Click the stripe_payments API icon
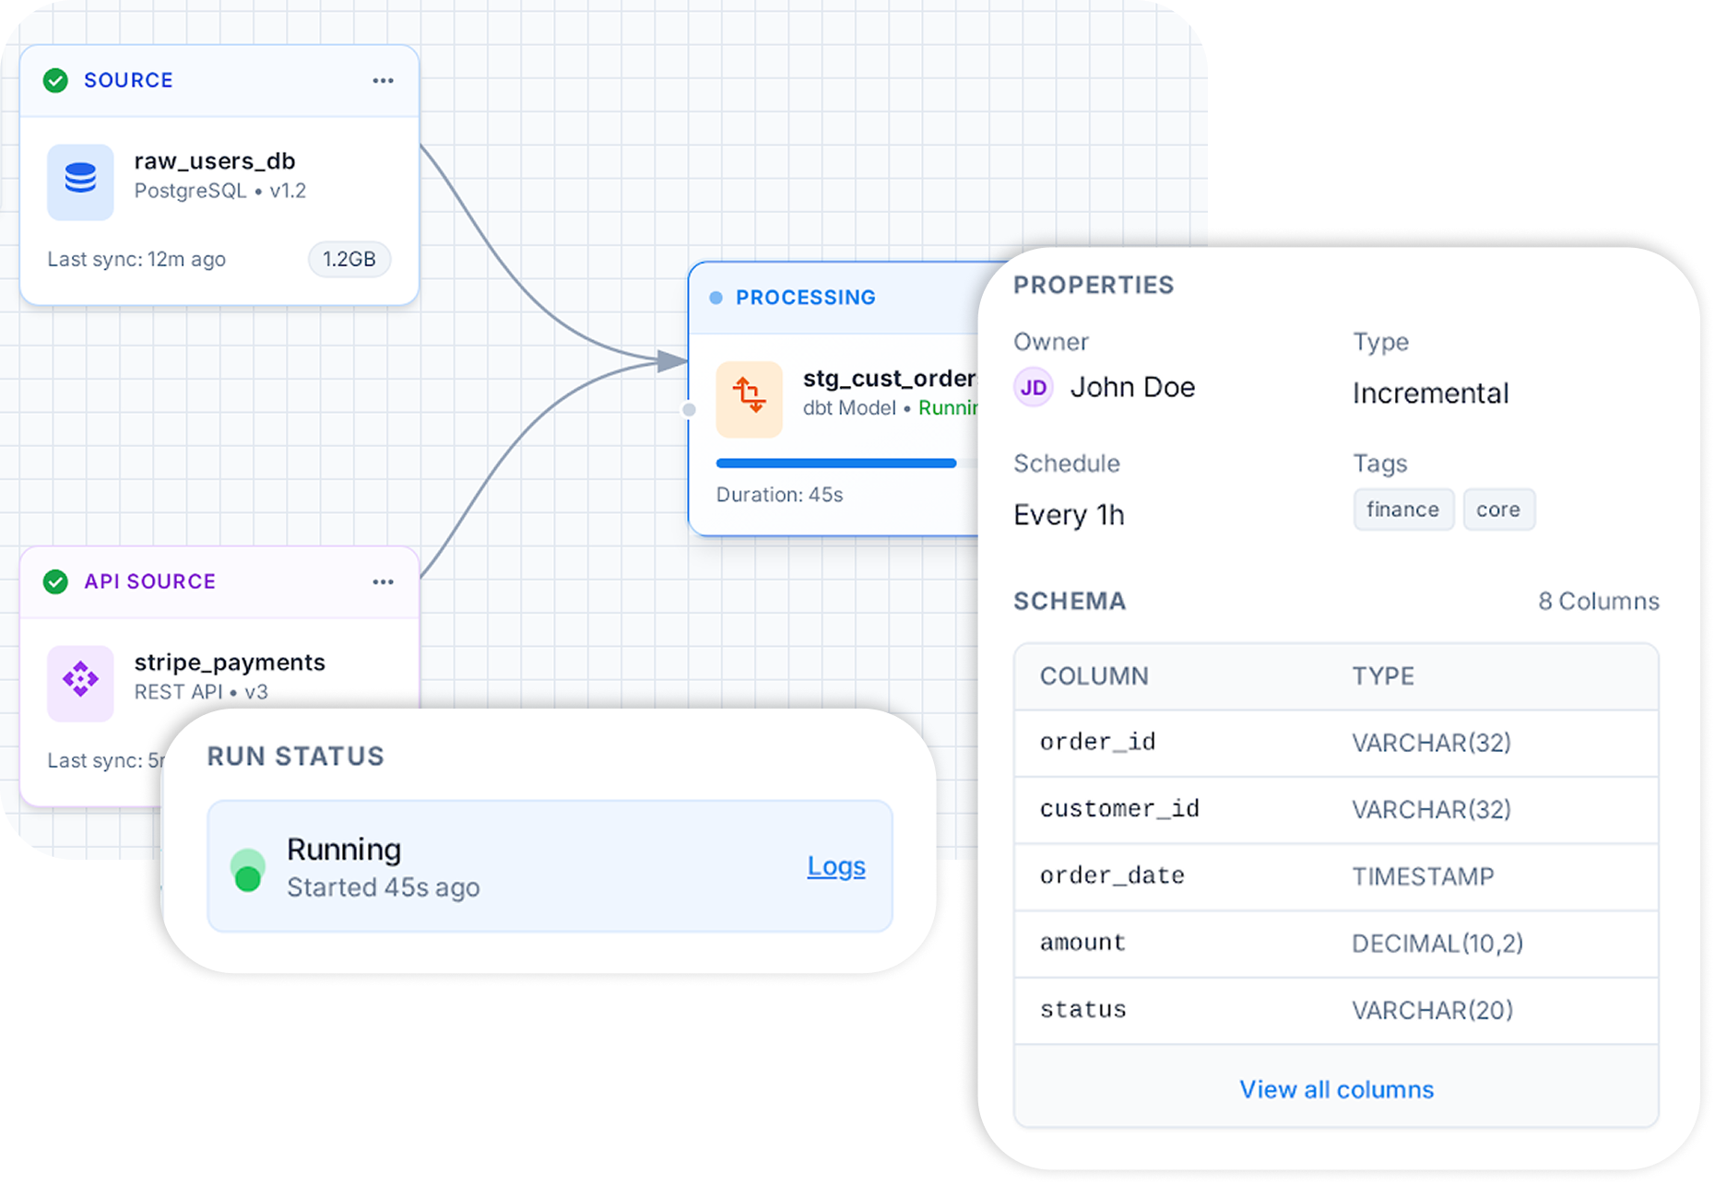Viewport: 1715px width, 1185px height. 80,683
